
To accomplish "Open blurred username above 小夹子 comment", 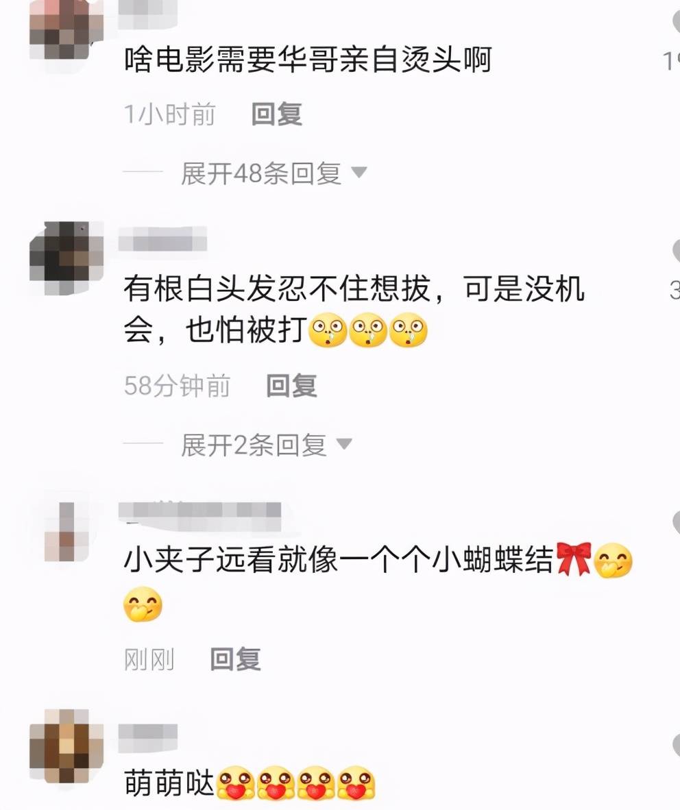I will click(200, 516).
